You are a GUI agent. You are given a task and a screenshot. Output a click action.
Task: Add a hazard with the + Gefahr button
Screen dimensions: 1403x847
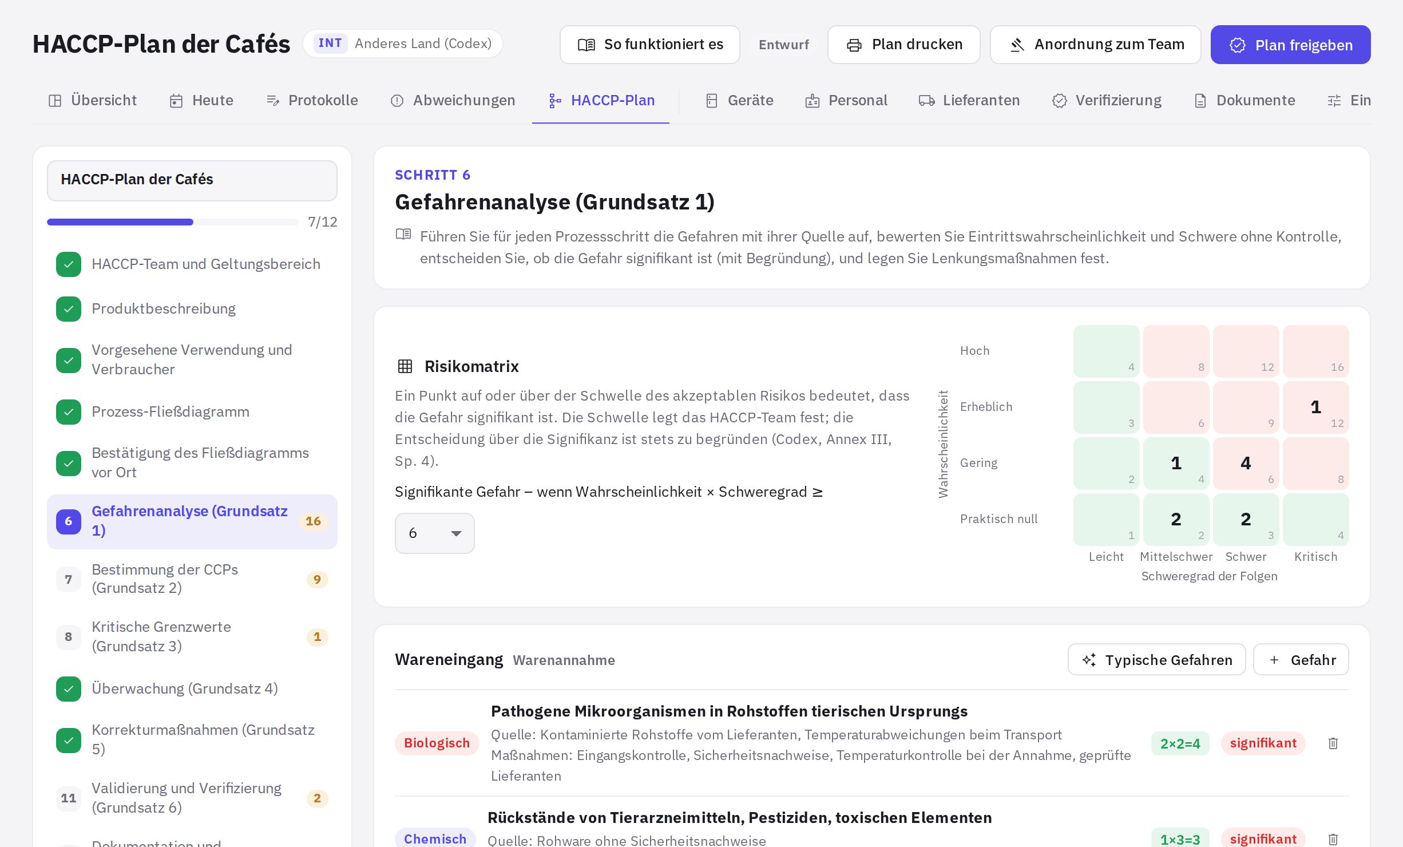1301,660
